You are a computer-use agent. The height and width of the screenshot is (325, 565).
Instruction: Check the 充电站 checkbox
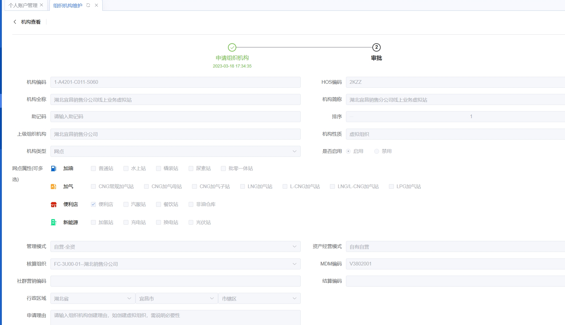126,222
